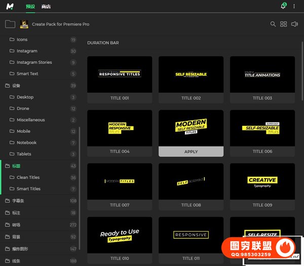Open the notifications bell

click(283, 6)
